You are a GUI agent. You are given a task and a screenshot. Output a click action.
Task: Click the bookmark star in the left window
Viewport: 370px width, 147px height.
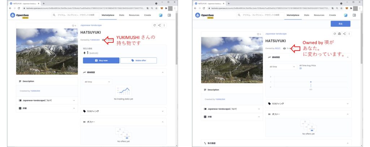click(156, 8)
